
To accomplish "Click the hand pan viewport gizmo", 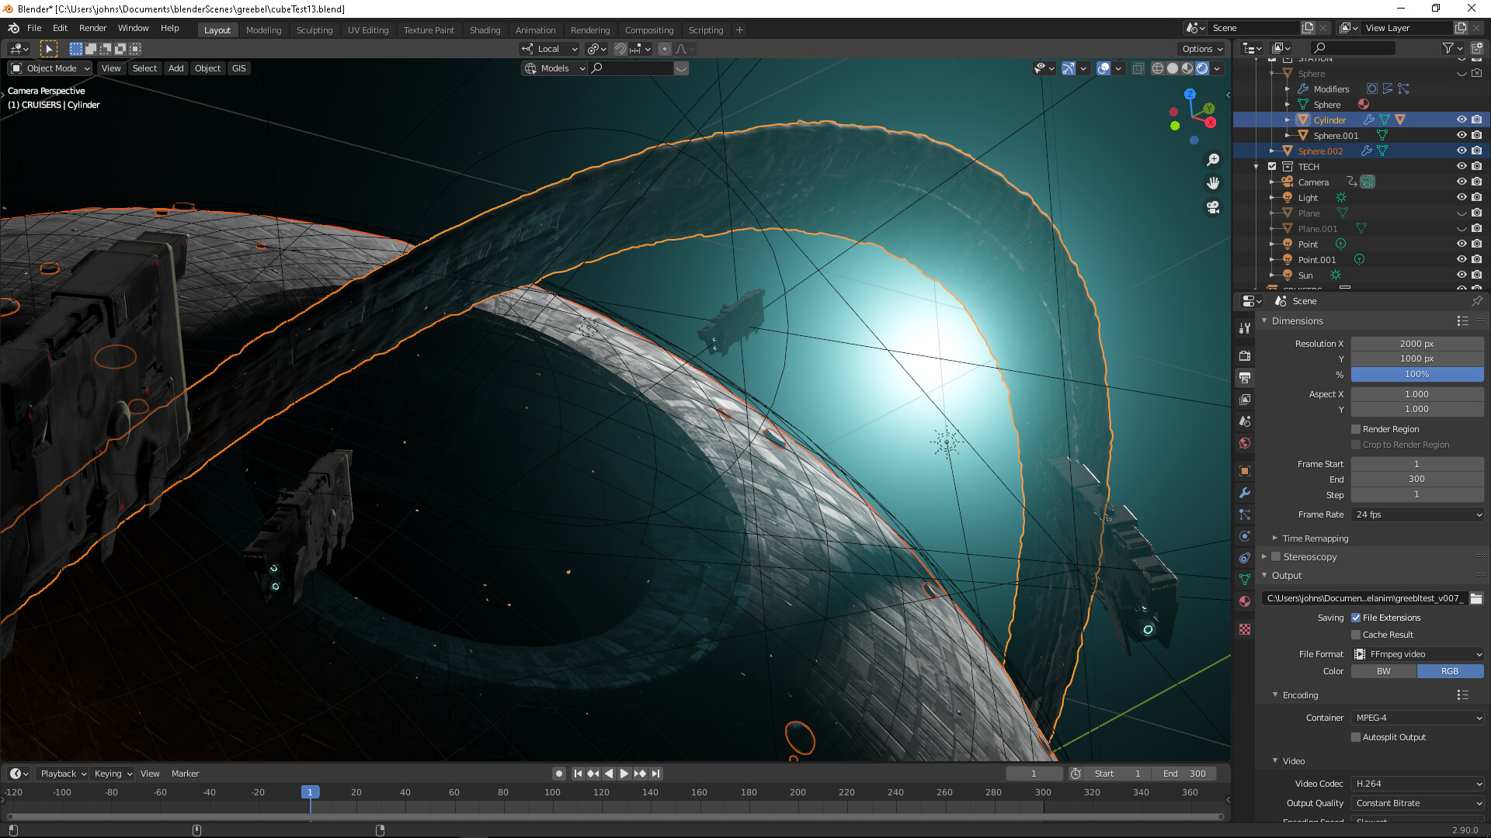I will click(x=1213, y=183).
